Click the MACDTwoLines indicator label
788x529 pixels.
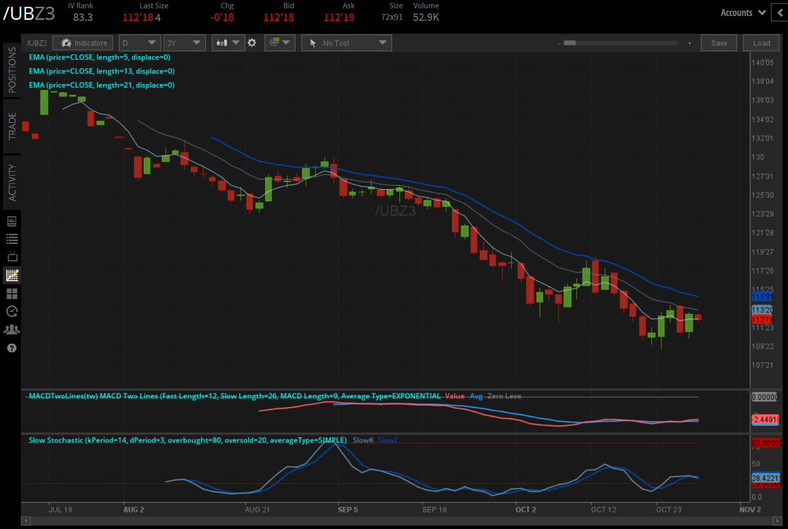tap(235, 396)
